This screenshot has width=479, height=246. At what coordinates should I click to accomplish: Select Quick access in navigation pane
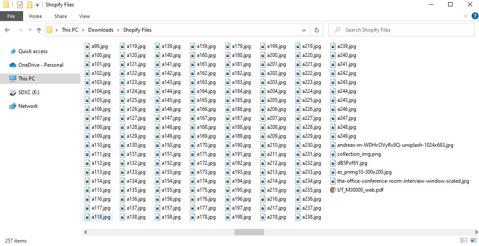point(33,51)
